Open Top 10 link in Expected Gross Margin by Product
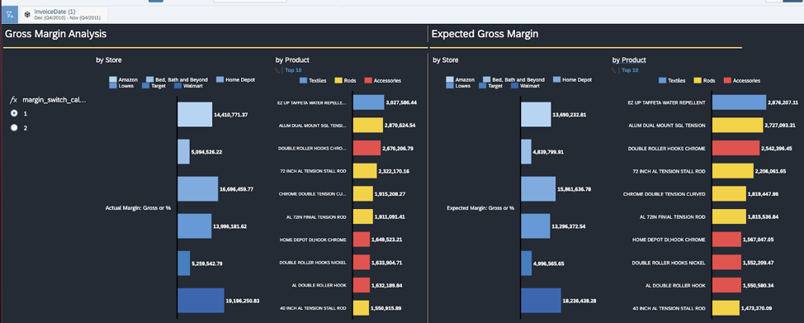The height and width of the screenshot is (323, 804). click(x=630, y=70)
